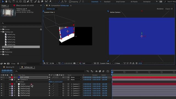The height and width of the screenshot is (99, 176).
Task: Toggle Position stopwatch for Camera 0
Action: tap(17, 82)
